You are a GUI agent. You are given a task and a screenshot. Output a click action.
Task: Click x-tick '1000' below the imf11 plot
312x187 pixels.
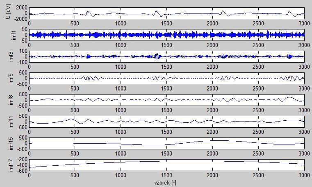pyautogui.click(x=121, y=132)
